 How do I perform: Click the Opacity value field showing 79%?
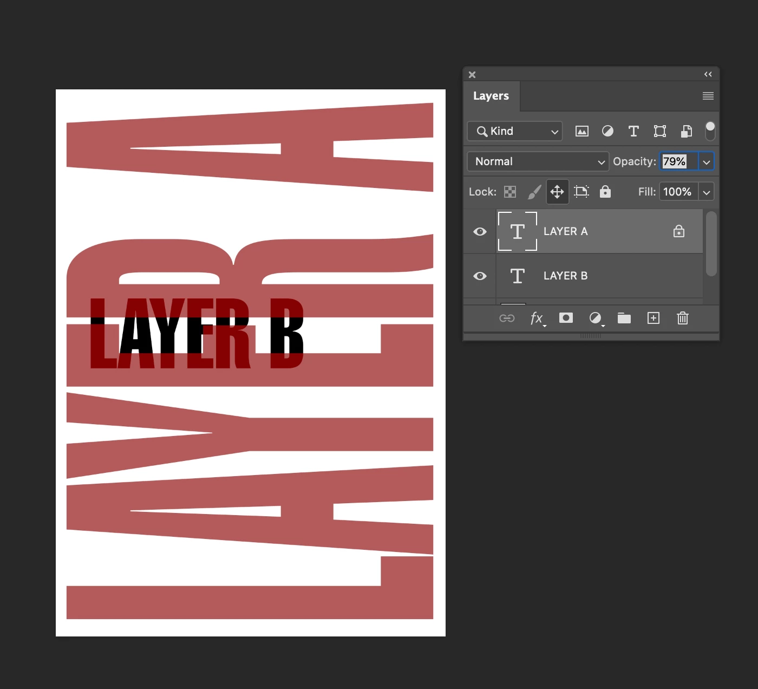679,161
